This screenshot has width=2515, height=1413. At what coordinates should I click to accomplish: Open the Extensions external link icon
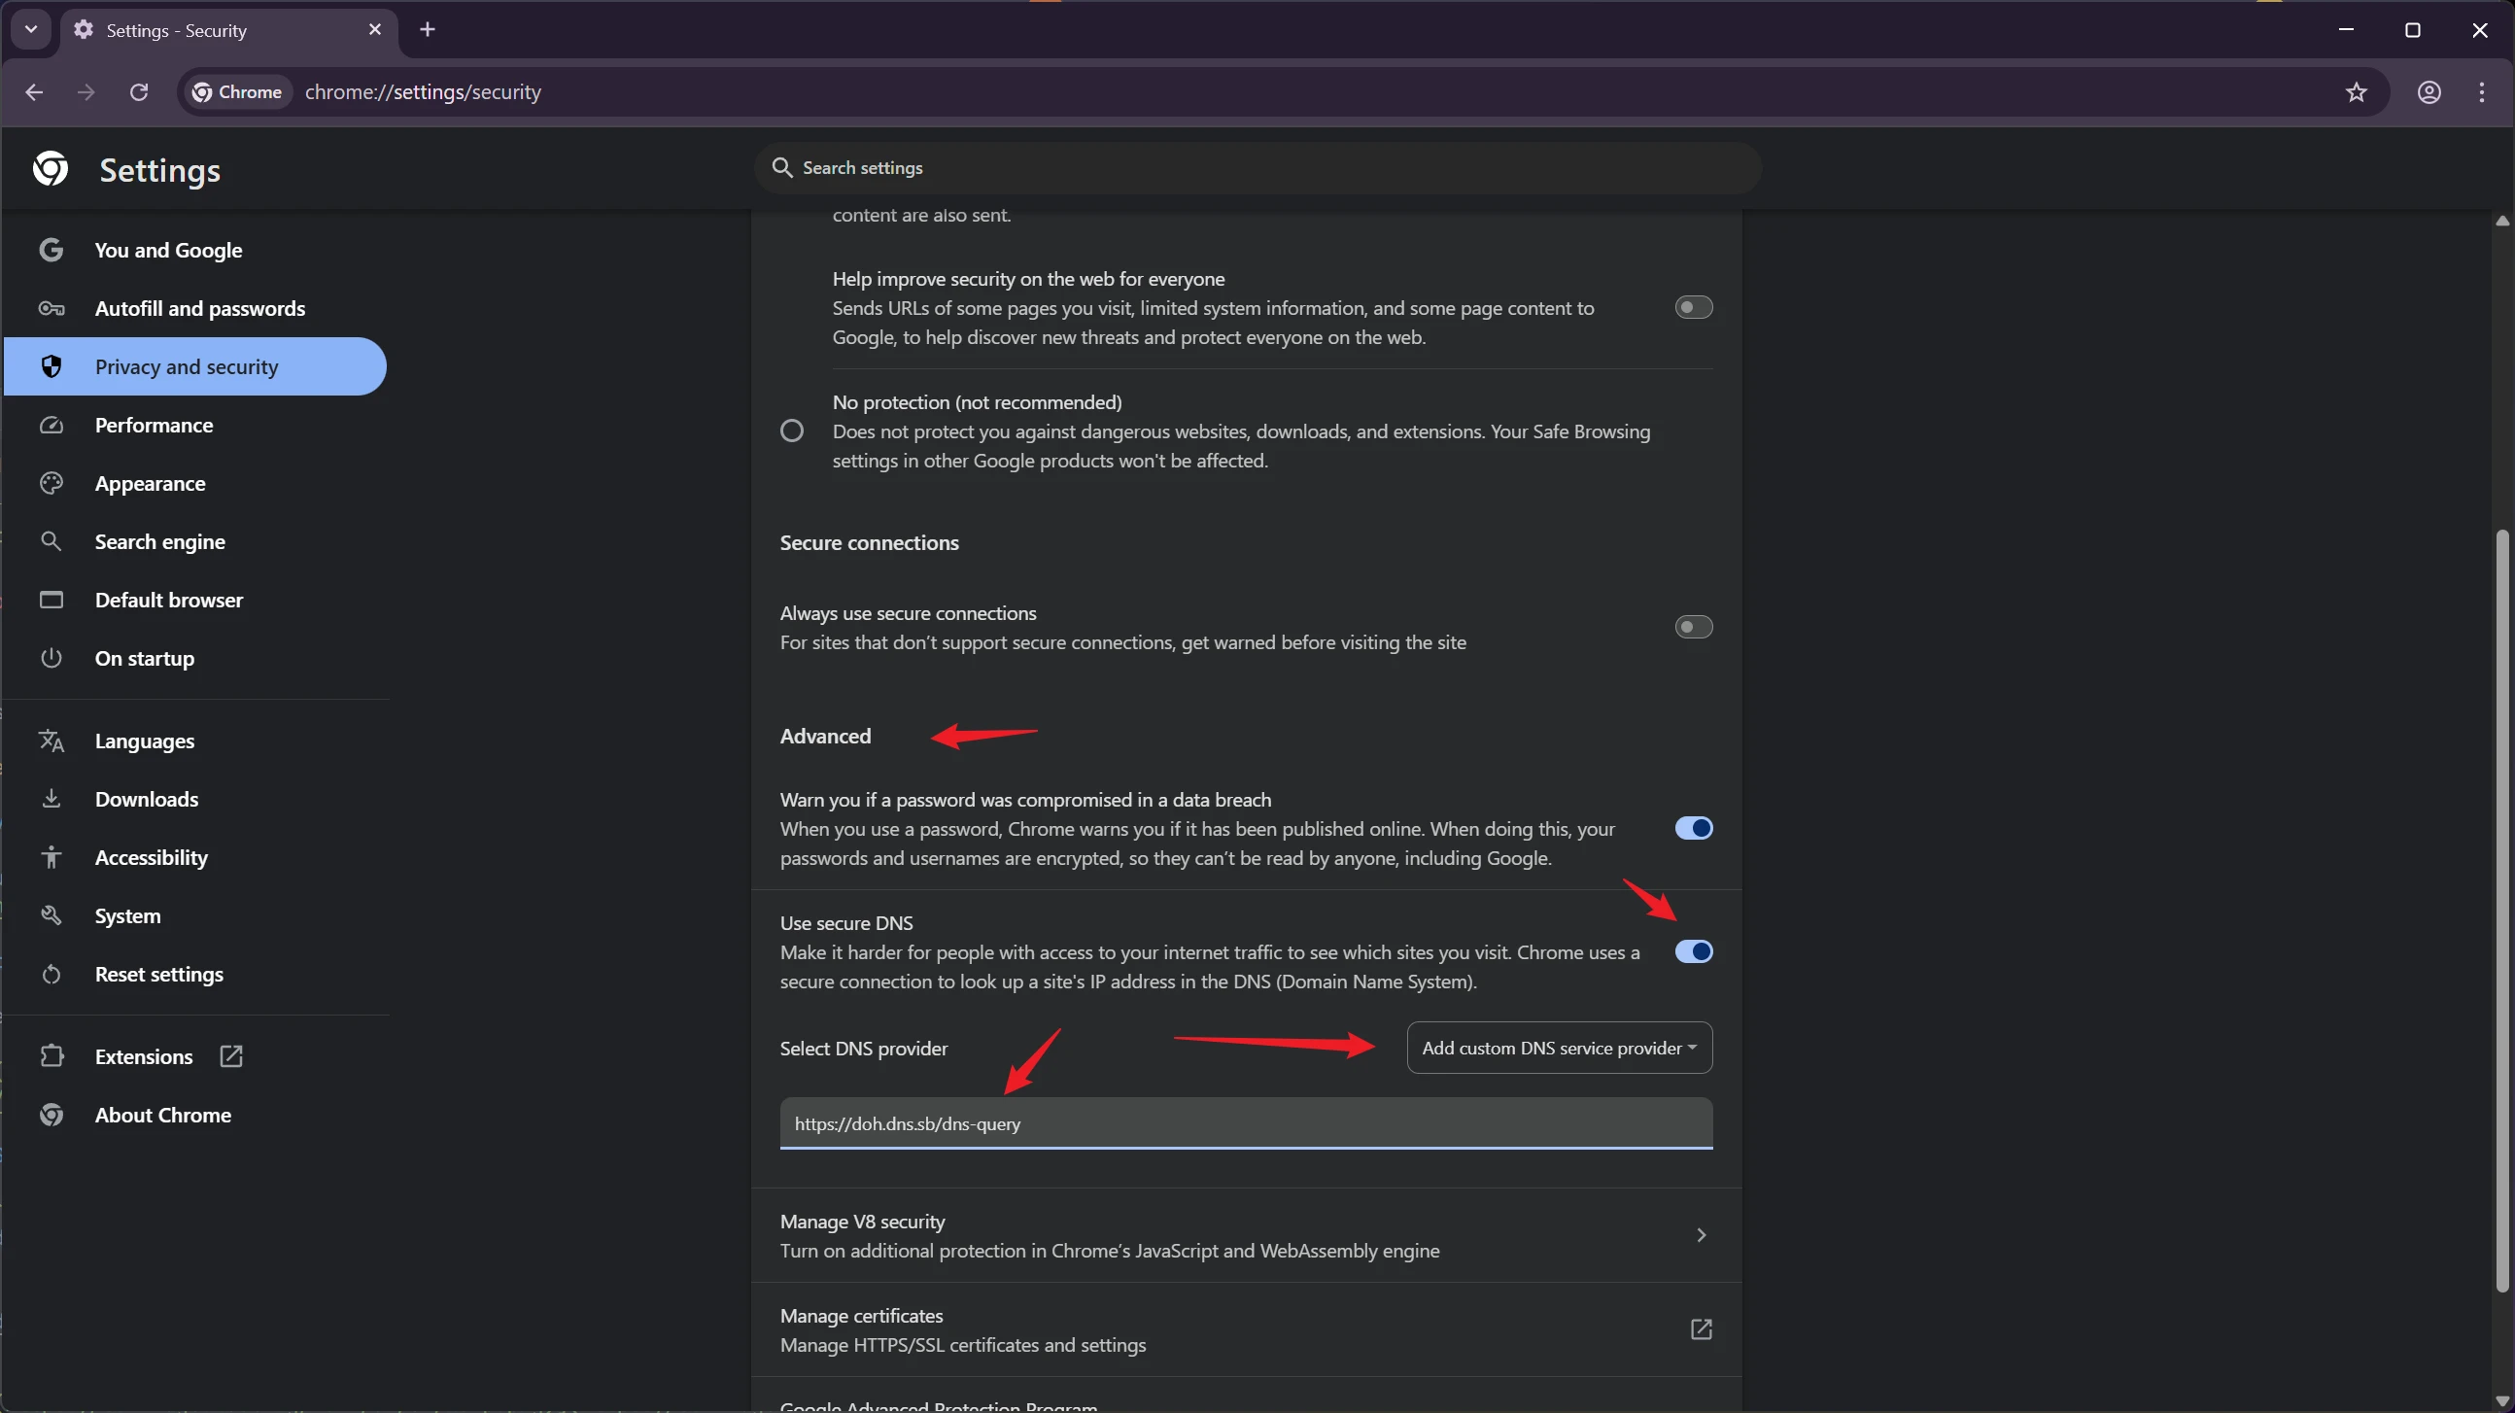231,1055
